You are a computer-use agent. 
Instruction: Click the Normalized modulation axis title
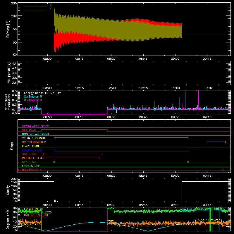click(7, 102)
